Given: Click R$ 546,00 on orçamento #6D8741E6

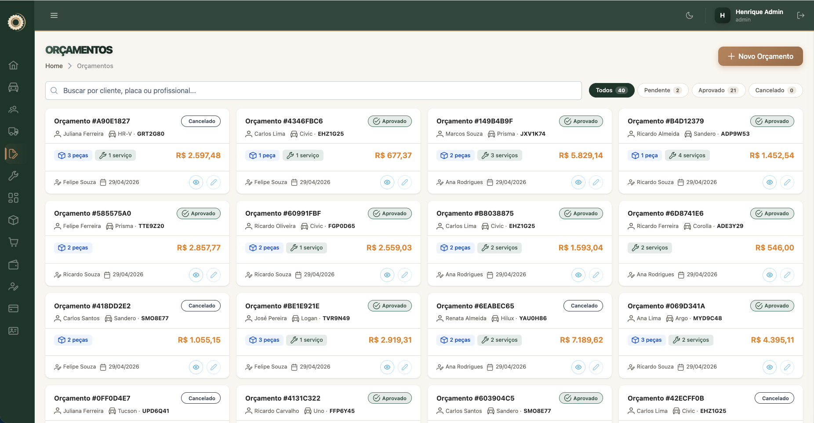Looking at the screenshot, I should point(775,248).
